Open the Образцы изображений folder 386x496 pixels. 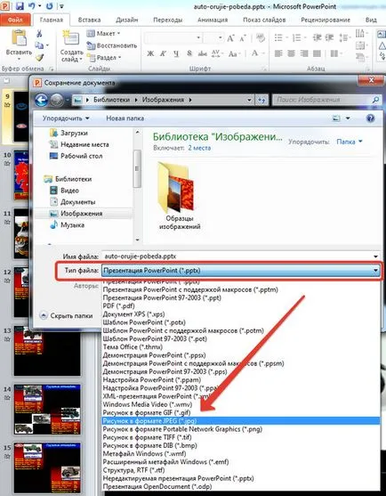pos(179,196)
